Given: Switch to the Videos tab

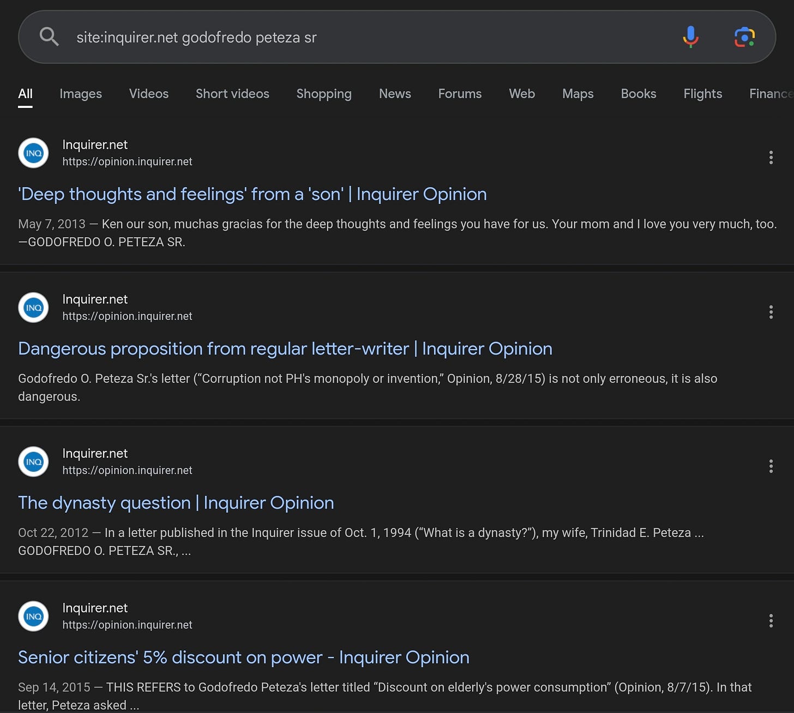Looking at the screenshot, I should (149, 94).
